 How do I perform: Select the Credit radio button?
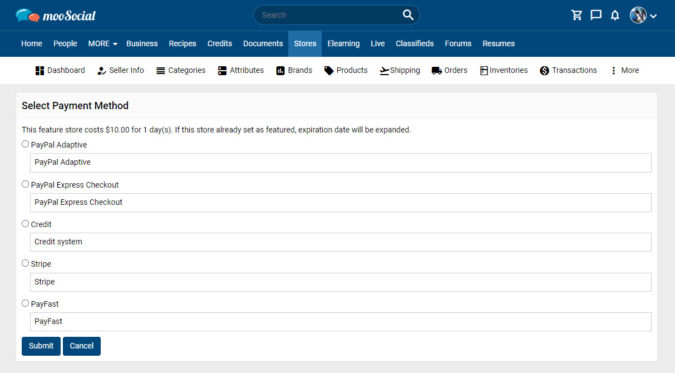point(25,224)
